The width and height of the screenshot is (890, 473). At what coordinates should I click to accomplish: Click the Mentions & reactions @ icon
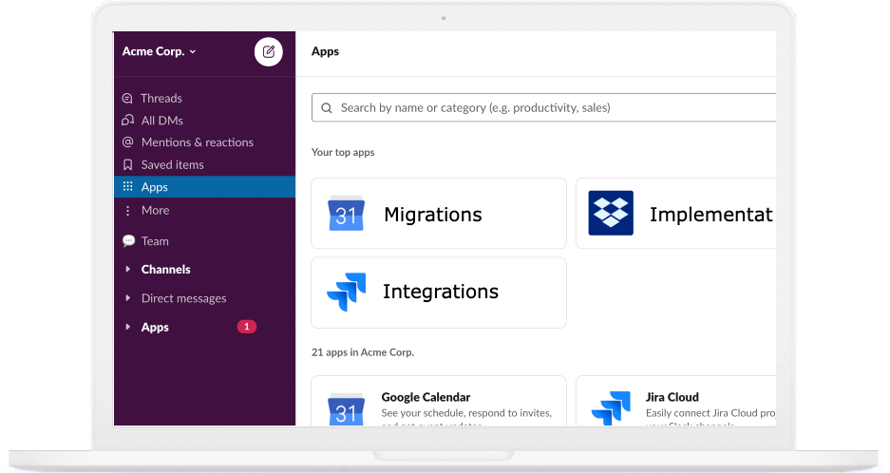tap(128, 142)
